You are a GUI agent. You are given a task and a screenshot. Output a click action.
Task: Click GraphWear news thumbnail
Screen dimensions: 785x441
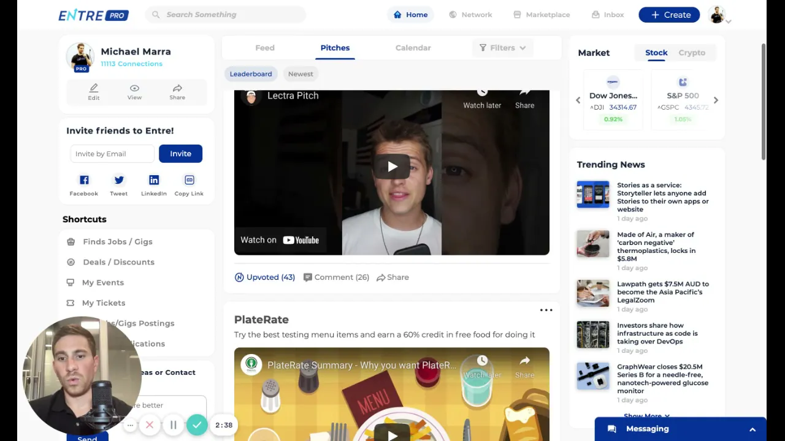tap(593, 376)
